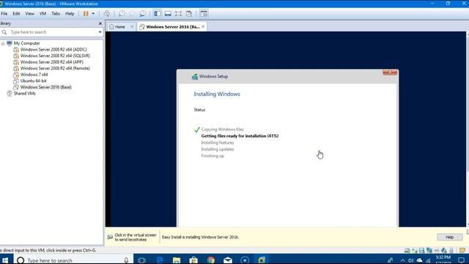Click the CD/DVD device icon in the status bar
The height and width of the screenshot is (264, 469).
pyautogui.click(x=415, y=250)
